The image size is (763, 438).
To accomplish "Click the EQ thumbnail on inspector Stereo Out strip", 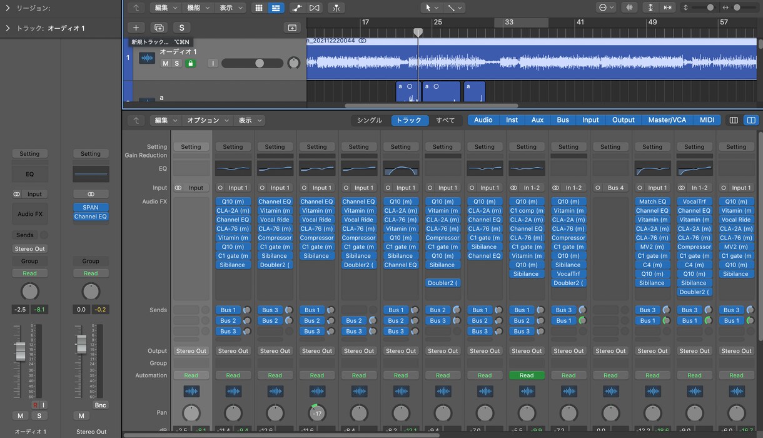I will coord(91,174).
